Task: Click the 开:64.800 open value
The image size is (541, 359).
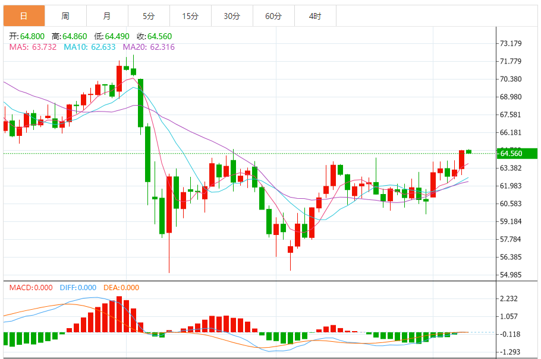Action: pos(27,36)
